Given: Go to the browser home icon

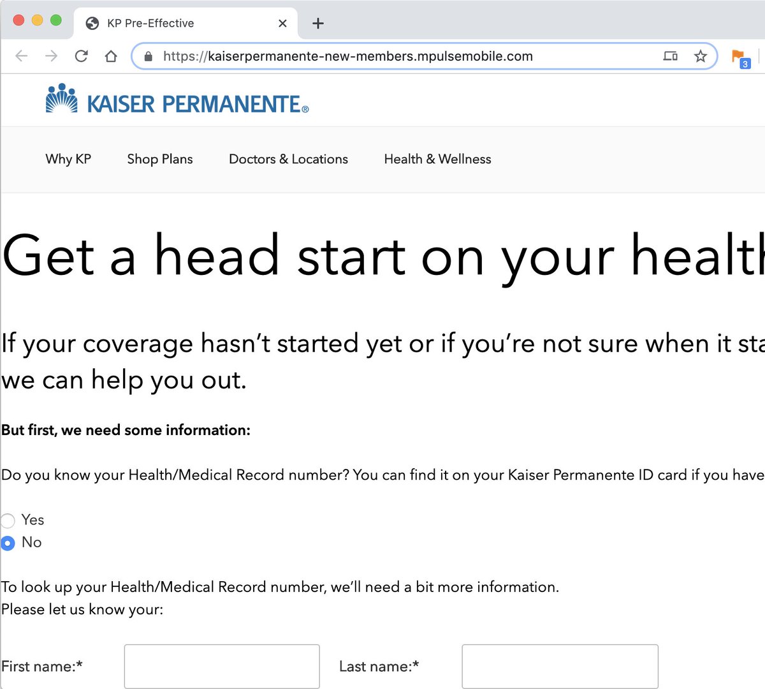Looking at the screenshot, I should point(111,56).
